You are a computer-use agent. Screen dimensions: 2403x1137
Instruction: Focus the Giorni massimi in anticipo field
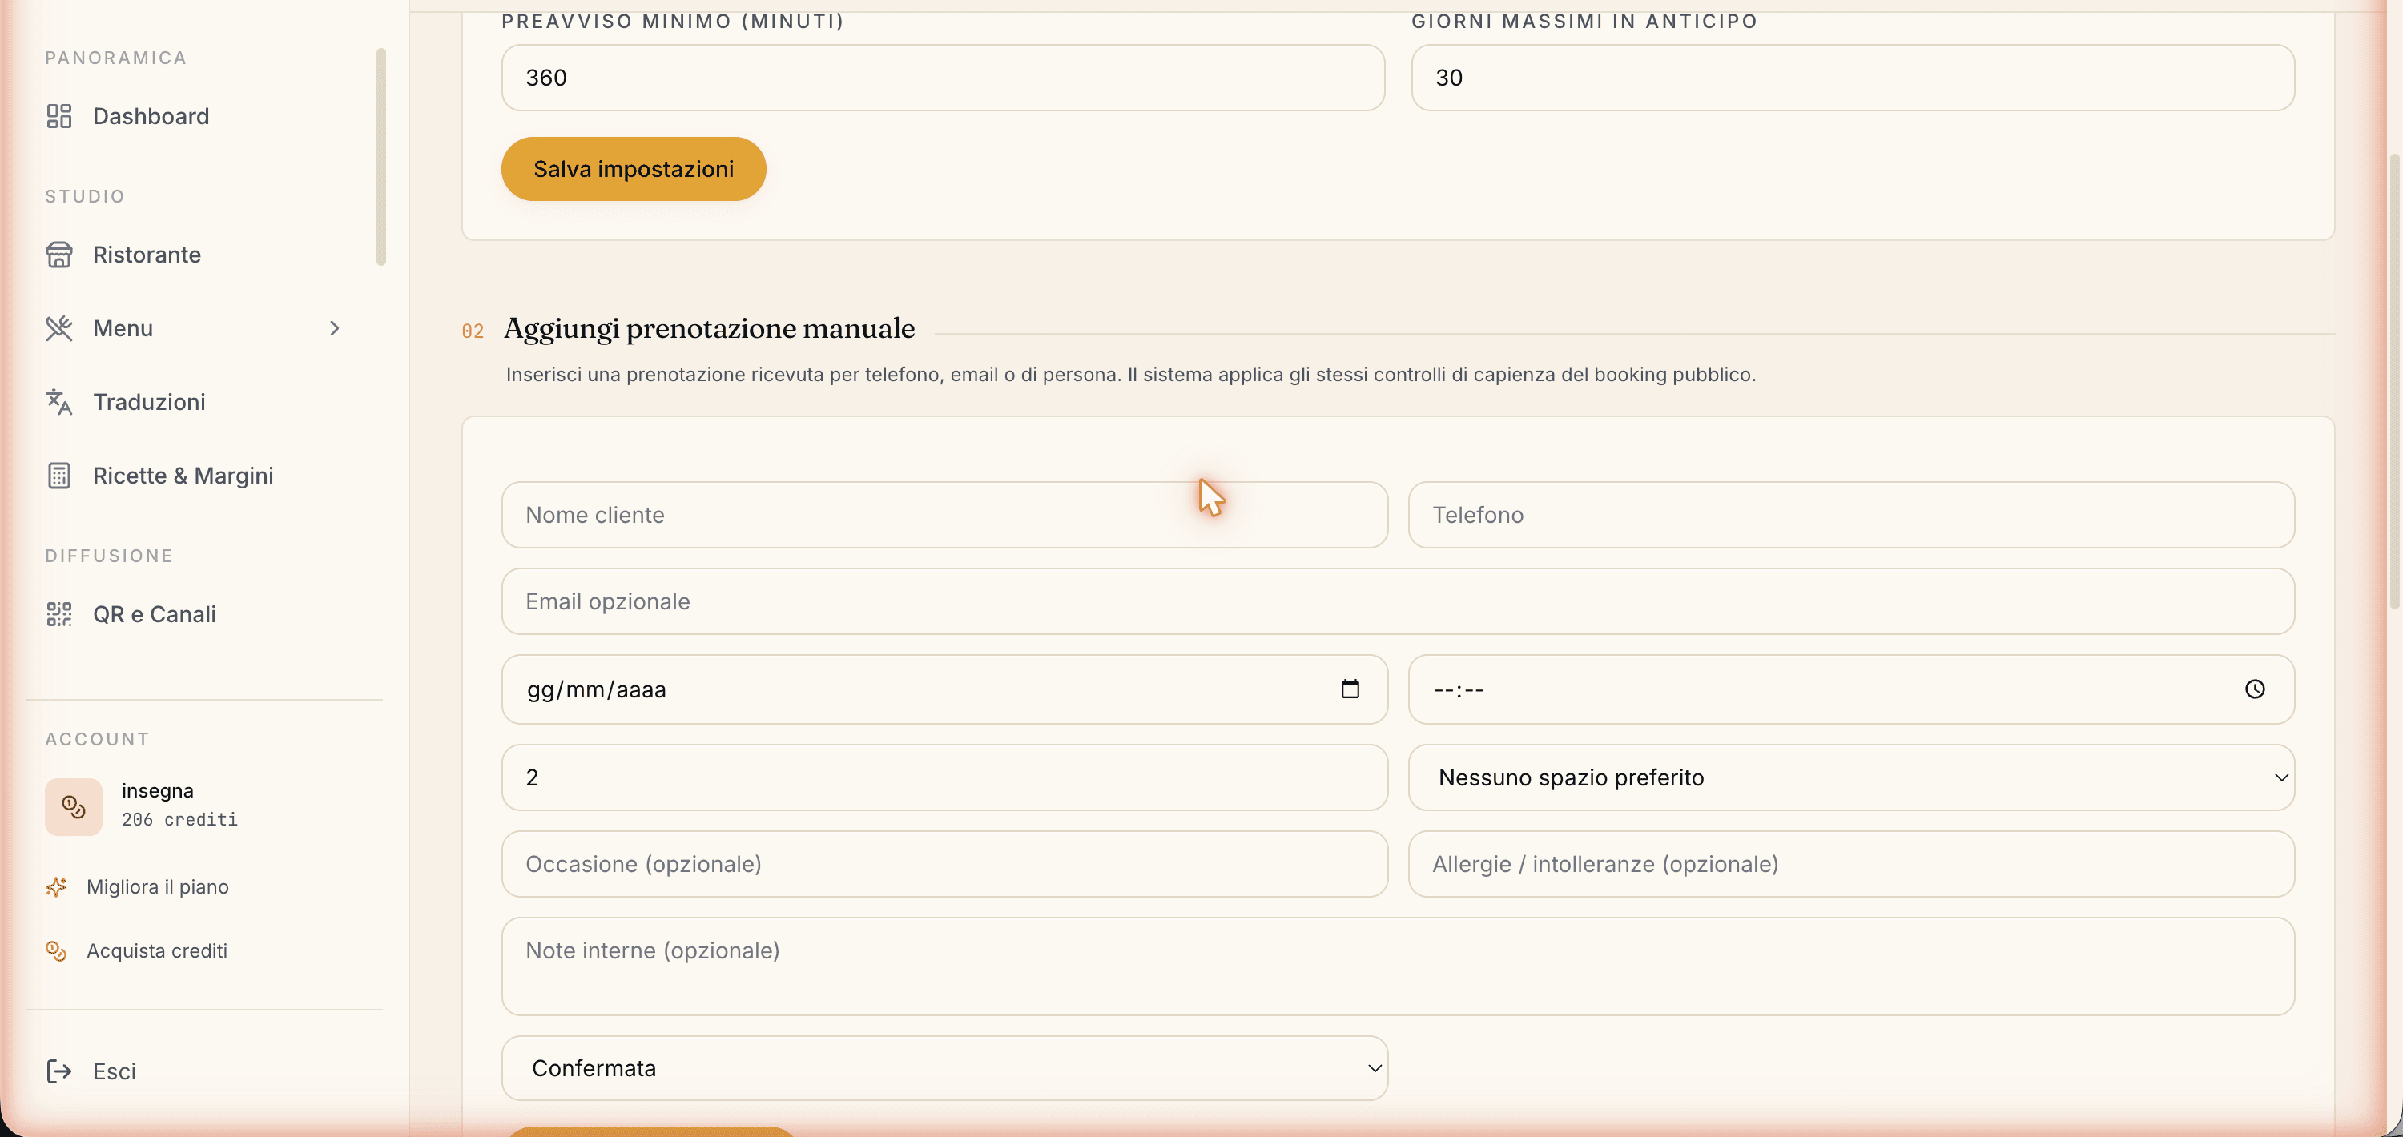1852,78
